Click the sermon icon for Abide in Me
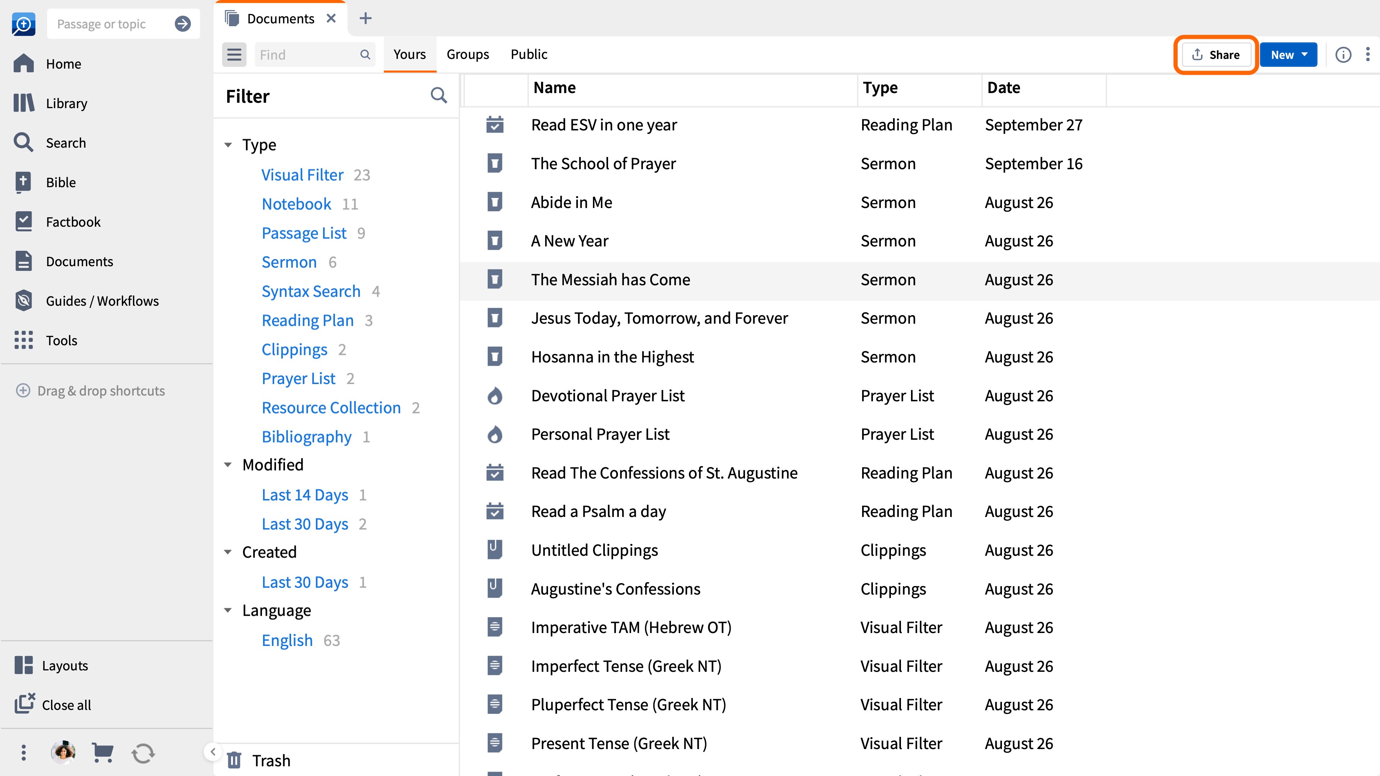The width and height of the screenshot is (1380, 776). click(494, 202)
